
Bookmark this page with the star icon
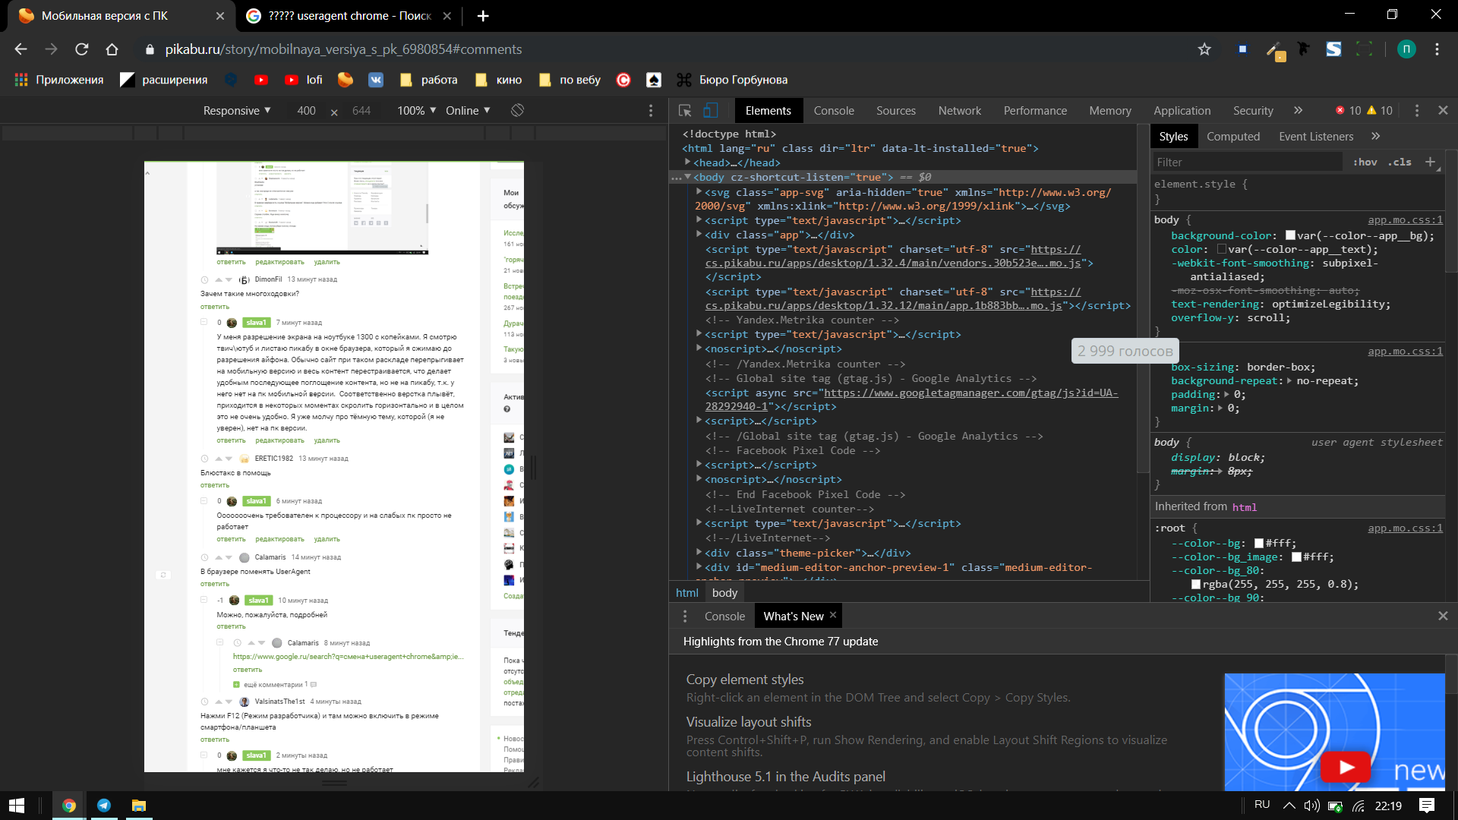(1204, 49)
